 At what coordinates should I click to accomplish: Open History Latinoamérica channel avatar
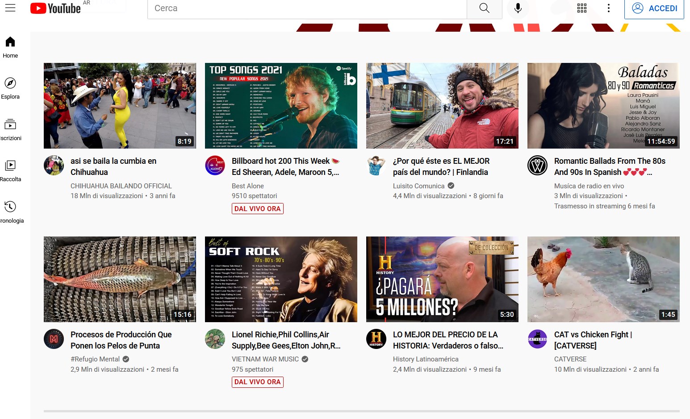pyautogui.click(x=376, y=339)
